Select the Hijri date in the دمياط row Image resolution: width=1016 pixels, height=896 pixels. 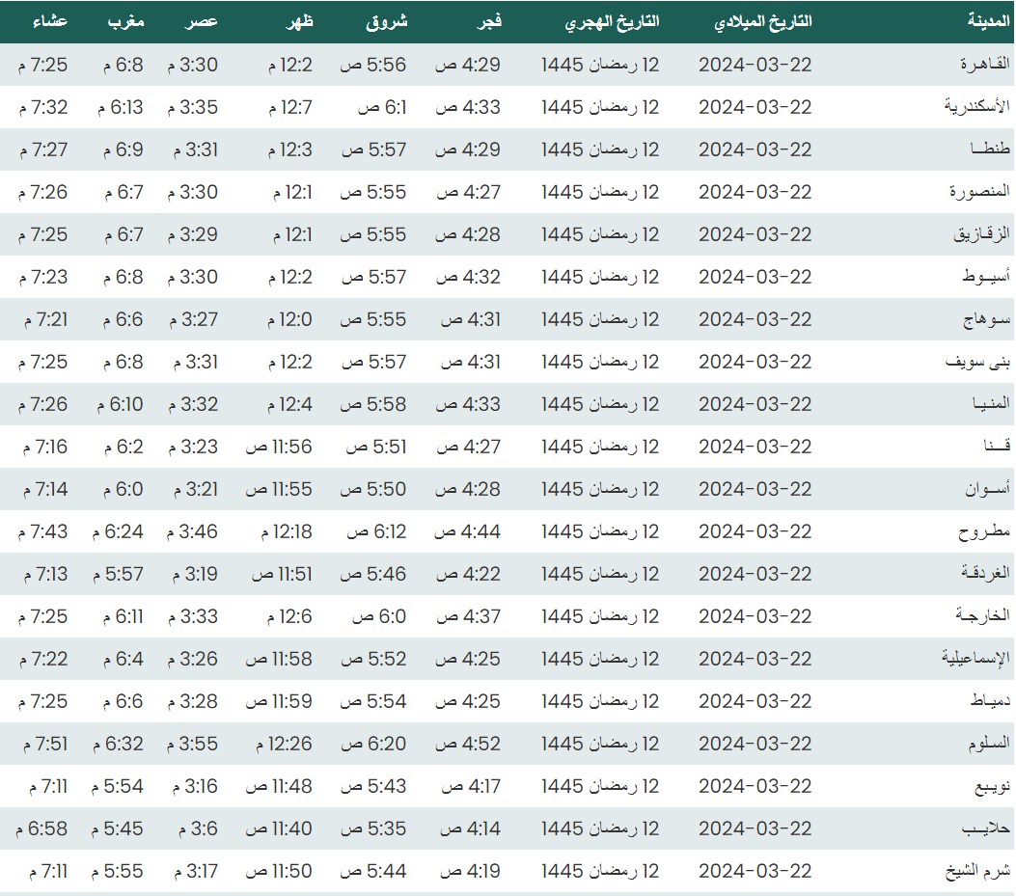(x=600, y=701)
